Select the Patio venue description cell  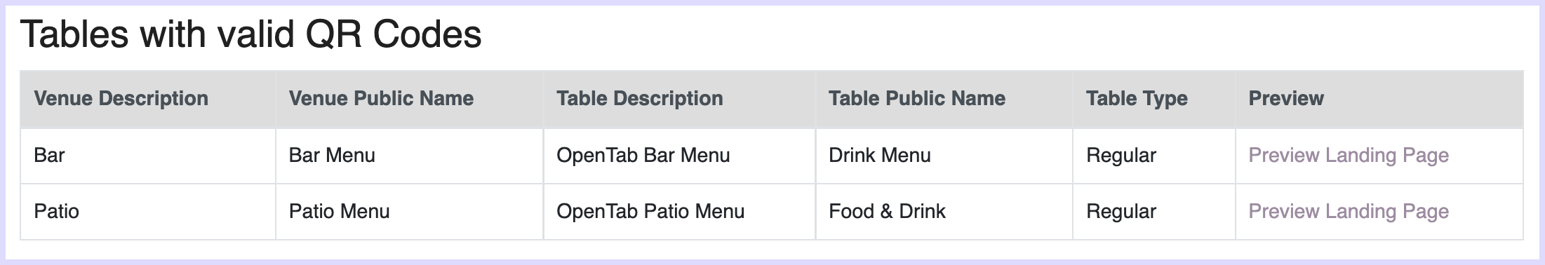pos(148,212)
